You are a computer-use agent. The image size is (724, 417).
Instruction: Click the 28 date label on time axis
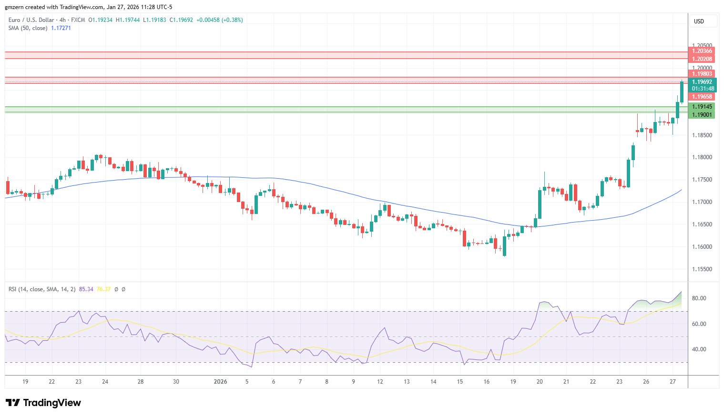[141, 382]
